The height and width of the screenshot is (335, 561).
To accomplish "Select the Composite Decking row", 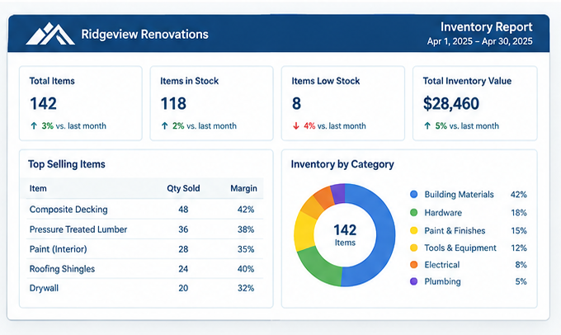I will [144, 209].
